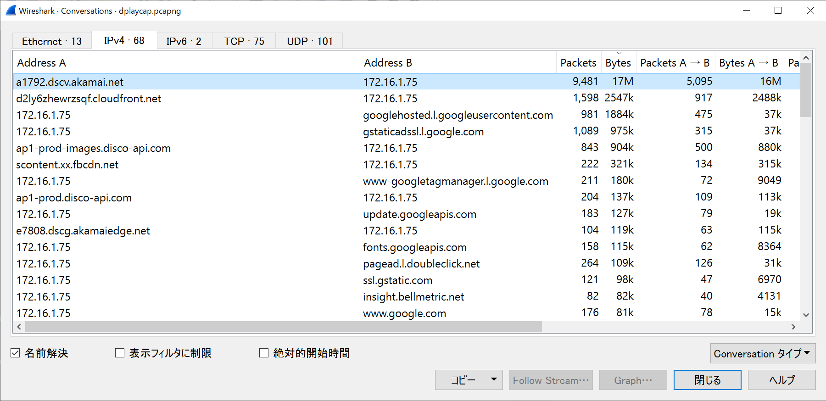Click the vertical scrollbar up arrow

(x=806, y=58)
